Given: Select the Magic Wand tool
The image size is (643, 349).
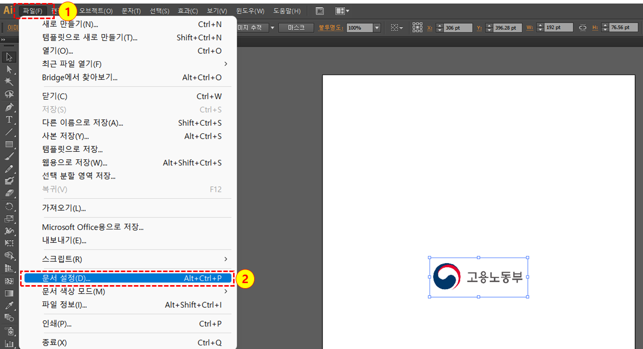Looking at the screenshot, I should 9,82.
